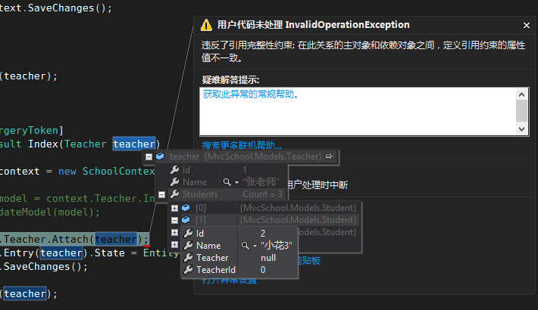Click the SchoolContext type name in code
The width and height of the screenshot is (538, 310).
(119, 172)
